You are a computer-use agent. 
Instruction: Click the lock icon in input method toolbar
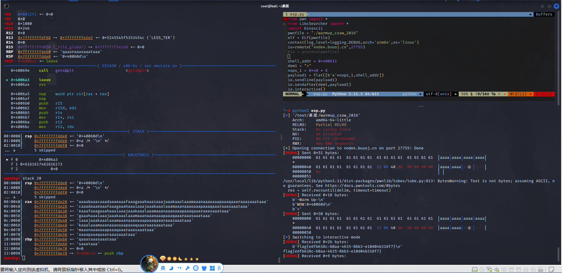click(219, 268)
